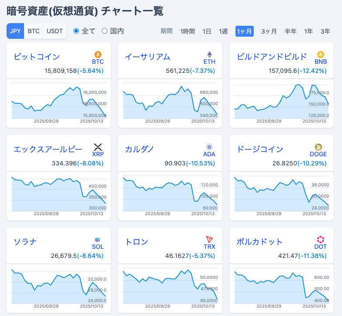Image resolution: width=342 pixels, height=316 pixels.
Task: Click the DOGE ticker label
Action: 318,154
